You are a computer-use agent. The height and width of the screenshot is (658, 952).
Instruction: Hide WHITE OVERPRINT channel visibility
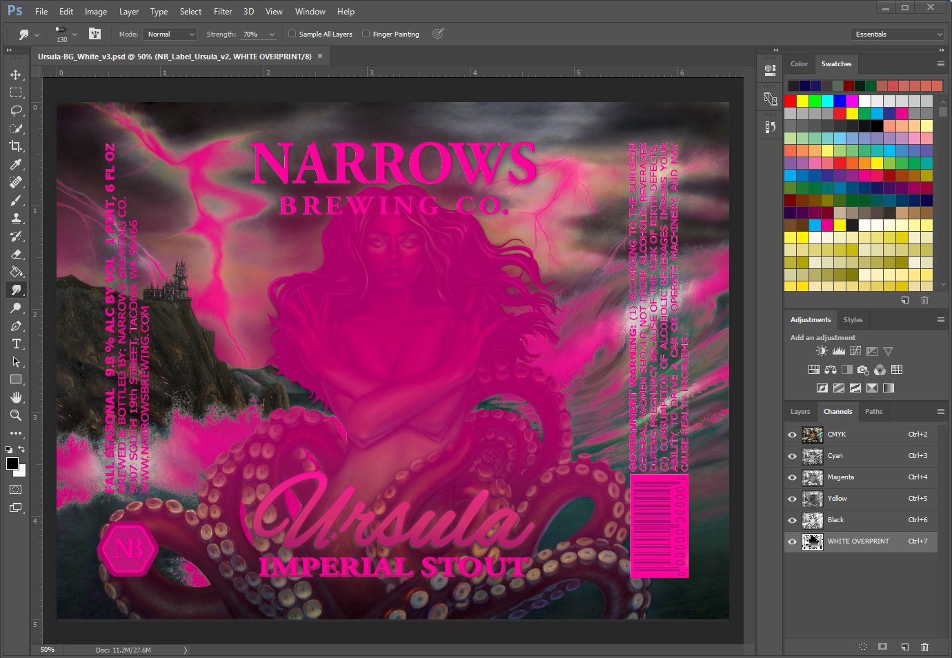point(792,541)
